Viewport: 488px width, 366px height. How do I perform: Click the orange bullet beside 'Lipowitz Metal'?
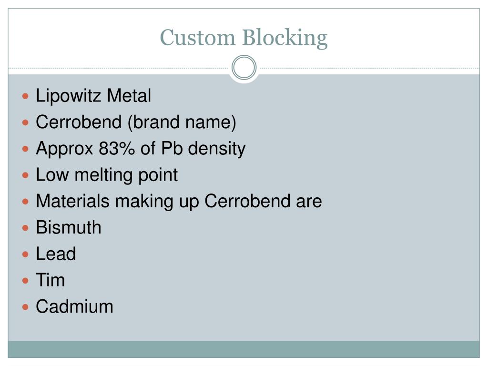[x=26, y=97]
